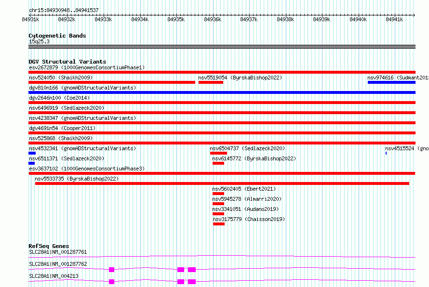The width and height of the screenshot is (429, 287).
Task: Open nsv974616 (Sudmant) variant label
Action: point(398,78)
